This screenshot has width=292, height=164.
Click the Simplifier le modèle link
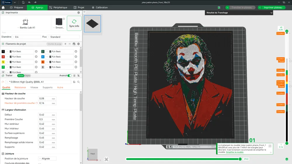[x=235, y=152]
